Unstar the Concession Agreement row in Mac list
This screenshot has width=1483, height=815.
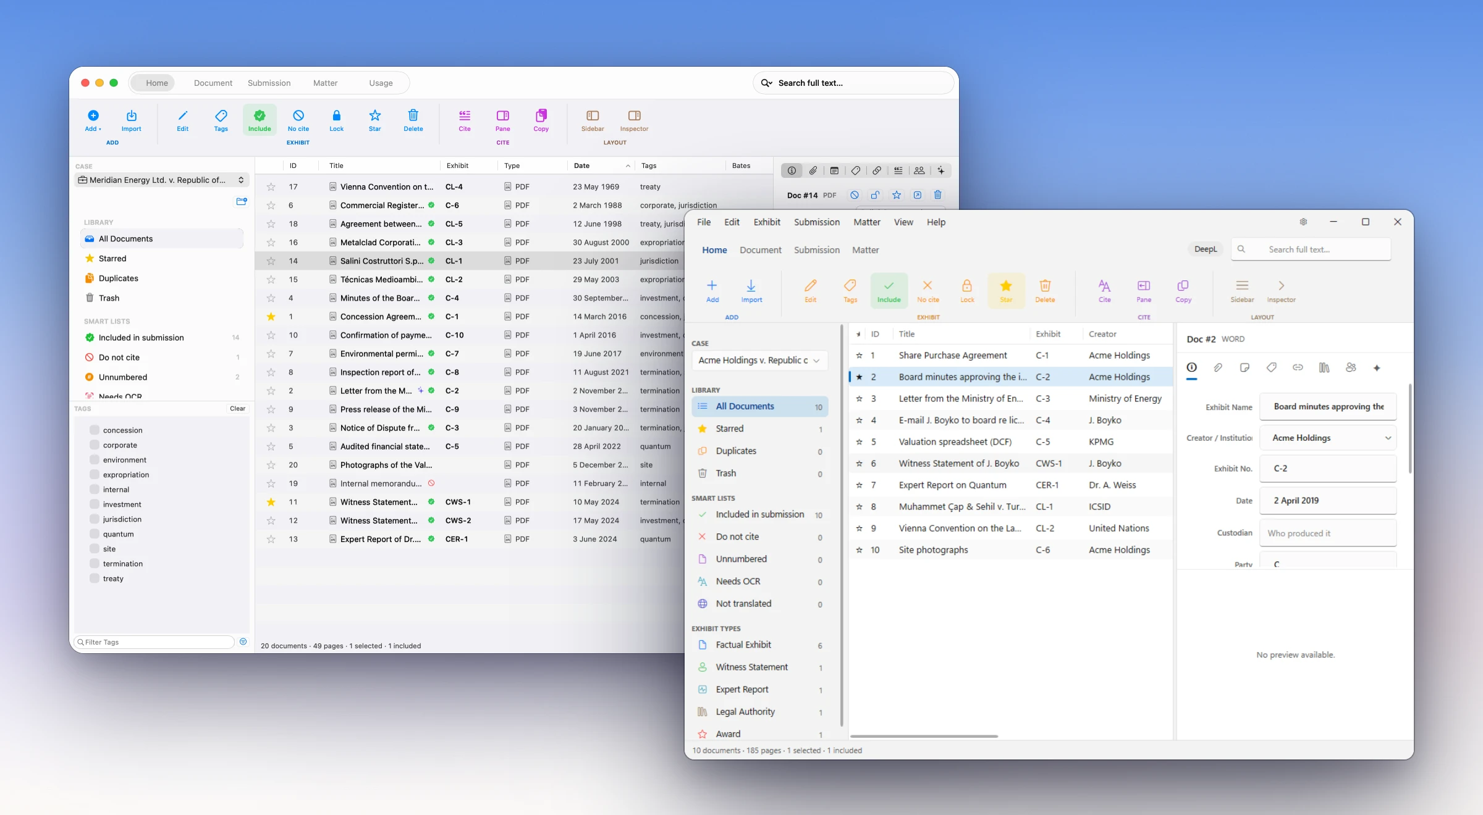271,316
